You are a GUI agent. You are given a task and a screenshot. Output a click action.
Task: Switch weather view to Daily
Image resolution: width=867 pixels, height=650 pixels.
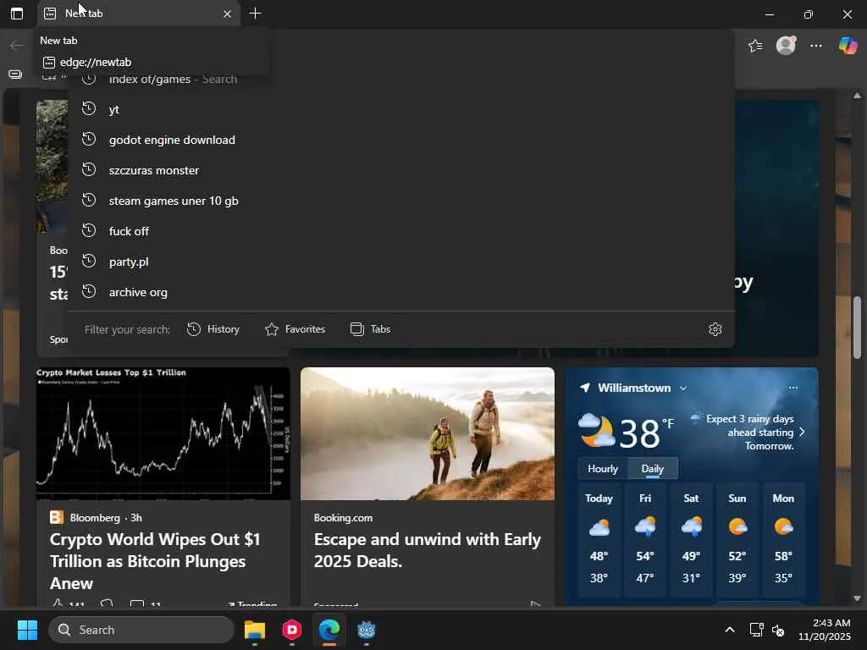tap(653, 469)
